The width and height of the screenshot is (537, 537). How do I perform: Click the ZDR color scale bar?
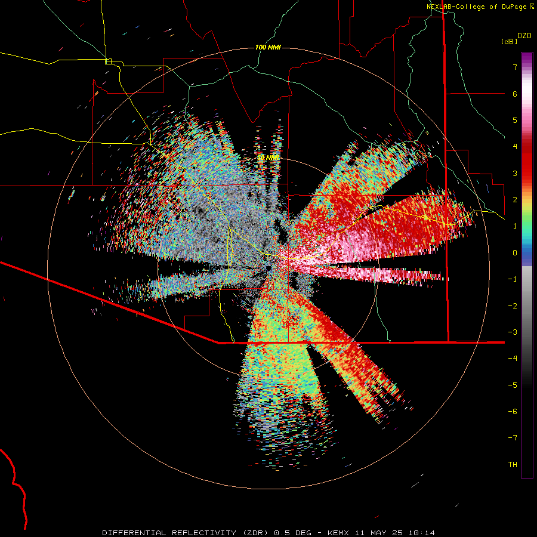527,265
